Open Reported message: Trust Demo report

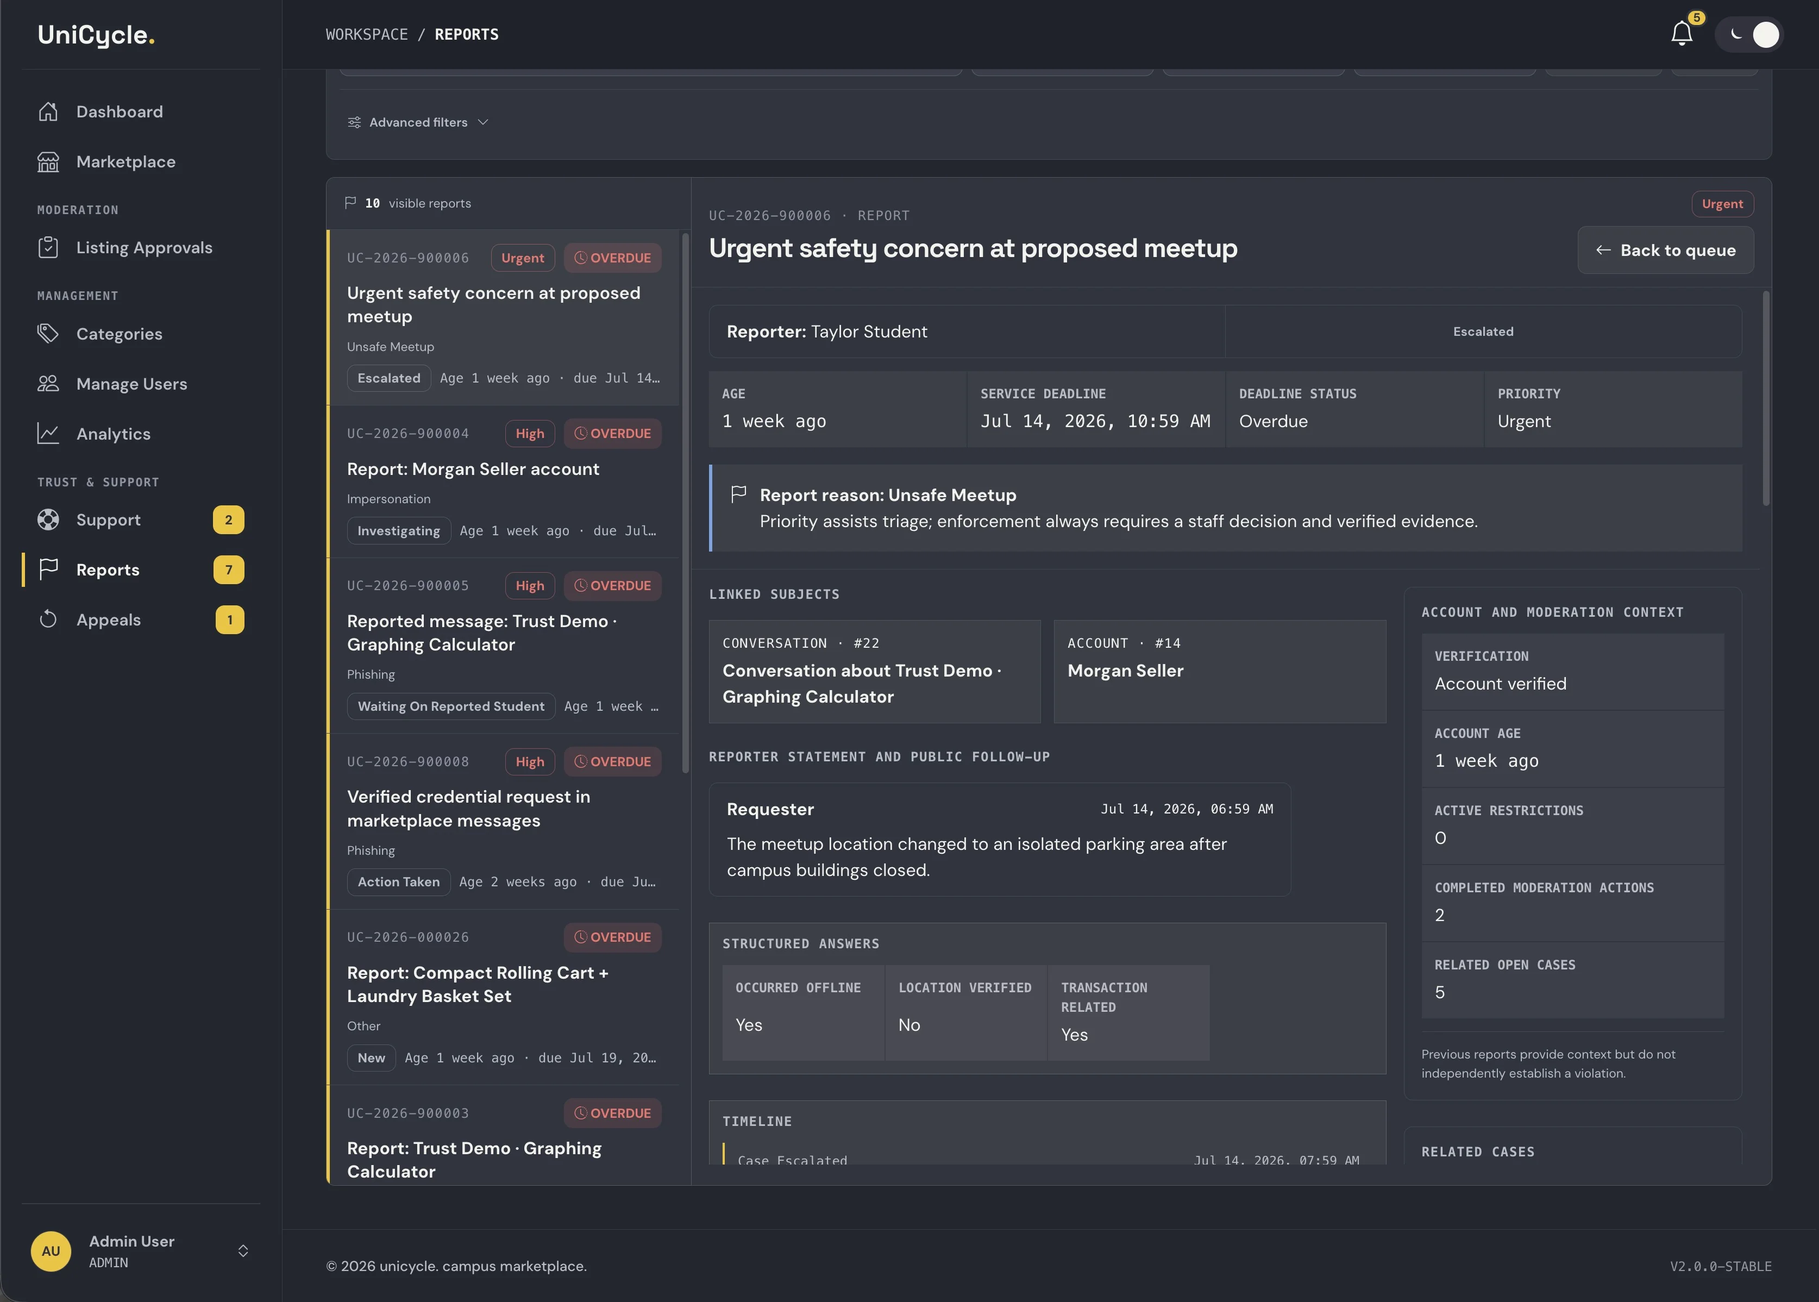pos(504,646)
